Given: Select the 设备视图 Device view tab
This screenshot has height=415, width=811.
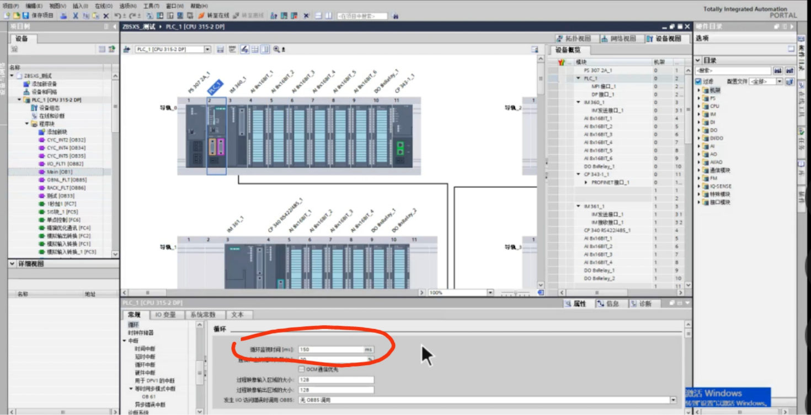Looking at the screenshot, I should [664, 39].
